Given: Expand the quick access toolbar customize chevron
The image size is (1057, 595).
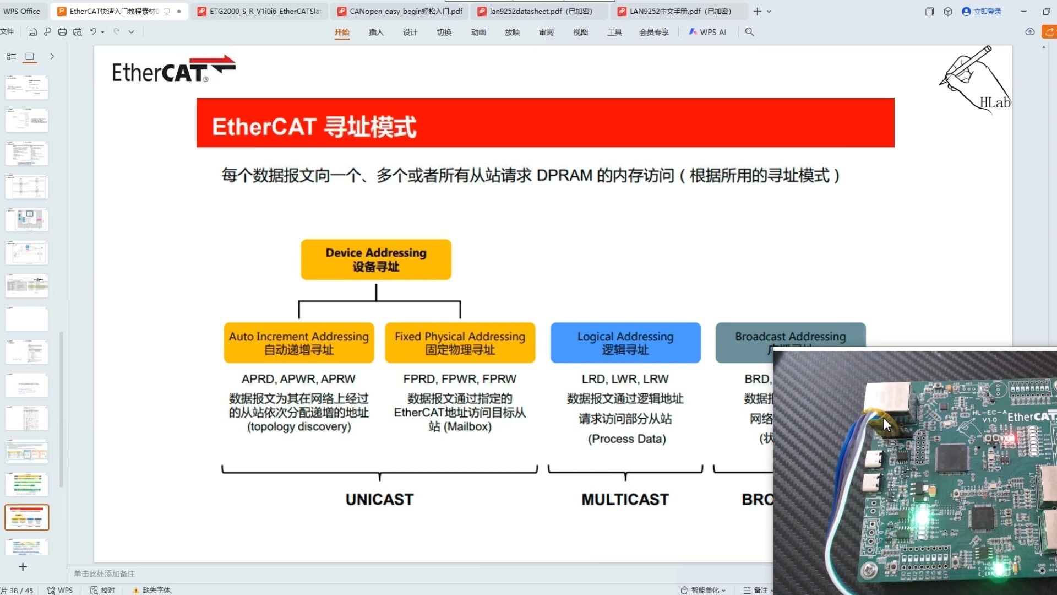Looking at the screenshot, I should tap(131, 32).
